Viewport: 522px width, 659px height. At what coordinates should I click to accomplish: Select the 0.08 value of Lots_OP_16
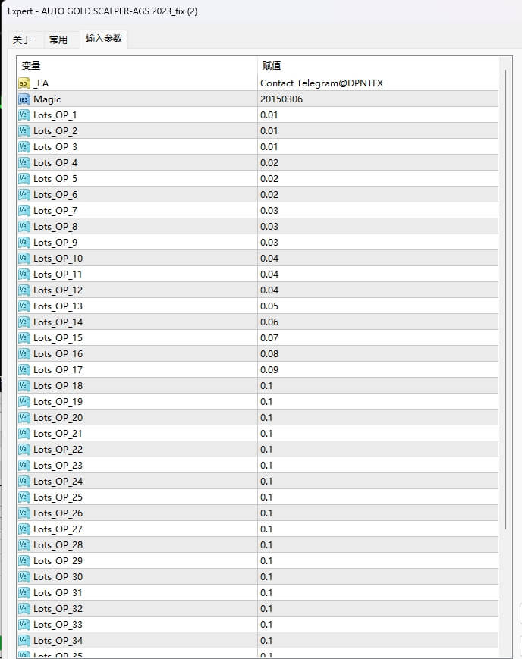tap(269, 354)
